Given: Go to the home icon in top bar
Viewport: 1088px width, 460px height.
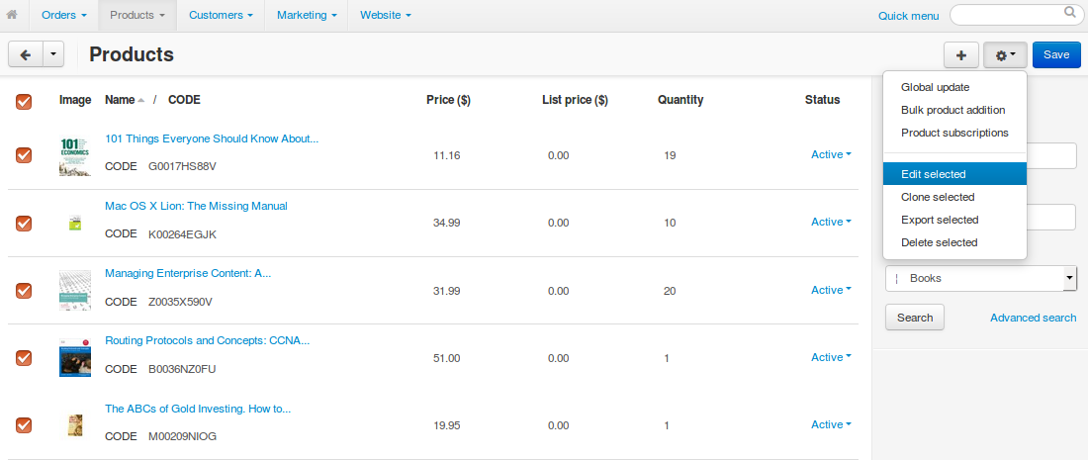Looking at the screenshot, I should tap(12, 15).
